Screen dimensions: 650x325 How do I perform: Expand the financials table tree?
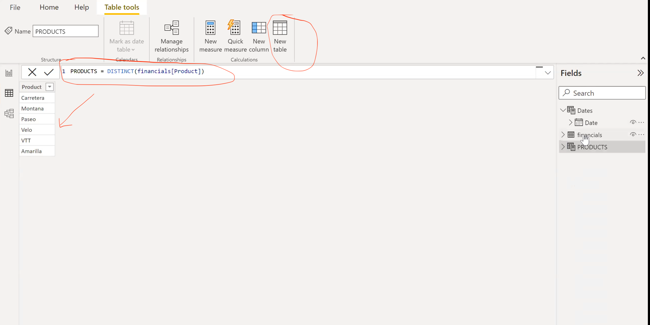tap(563, 134)
